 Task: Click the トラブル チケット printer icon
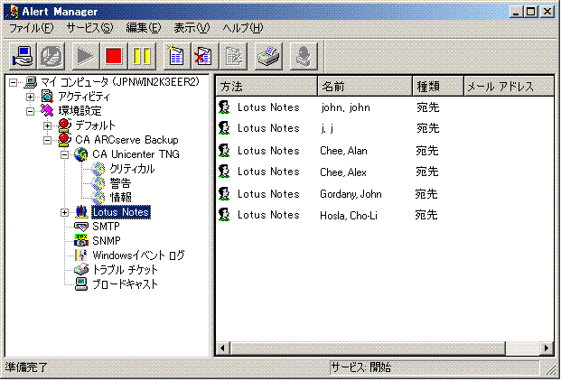pos(81,269)
